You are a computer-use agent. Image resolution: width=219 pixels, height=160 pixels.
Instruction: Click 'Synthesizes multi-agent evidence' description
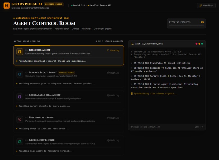tap(60, 144)
